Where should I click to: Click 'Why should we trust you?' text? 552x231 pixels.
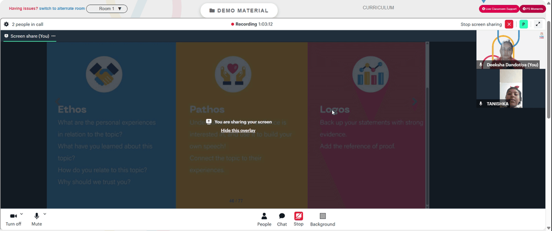pyautogui.click(x=94, y=182)
